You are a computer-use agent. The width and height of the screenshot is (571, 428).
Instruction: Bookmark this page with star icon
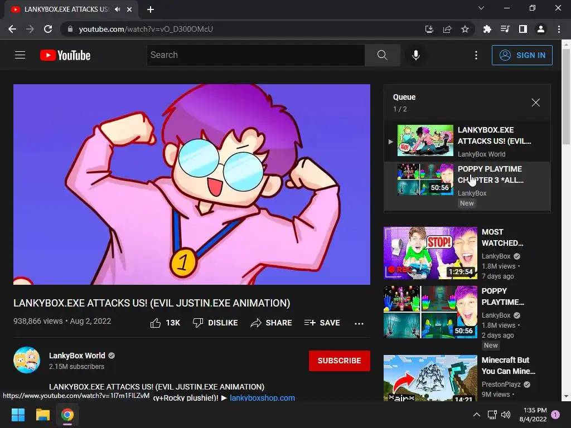465,29
